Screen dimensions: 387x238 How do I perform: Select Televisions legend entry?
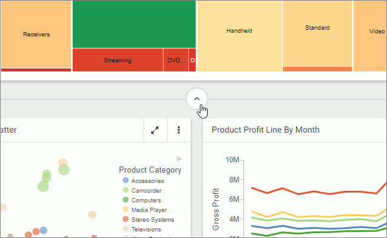tap(142, 229)
